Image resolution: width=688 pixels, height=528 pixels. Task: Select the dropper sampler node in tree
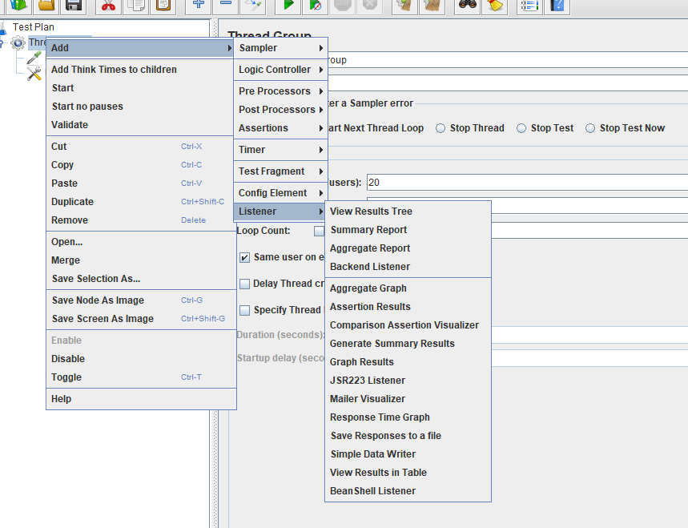[34, 58]
